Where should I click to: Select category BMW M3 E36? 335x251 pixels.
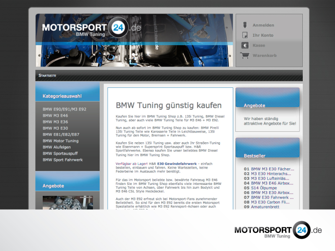pyautogui.click(x=55, y=122)
